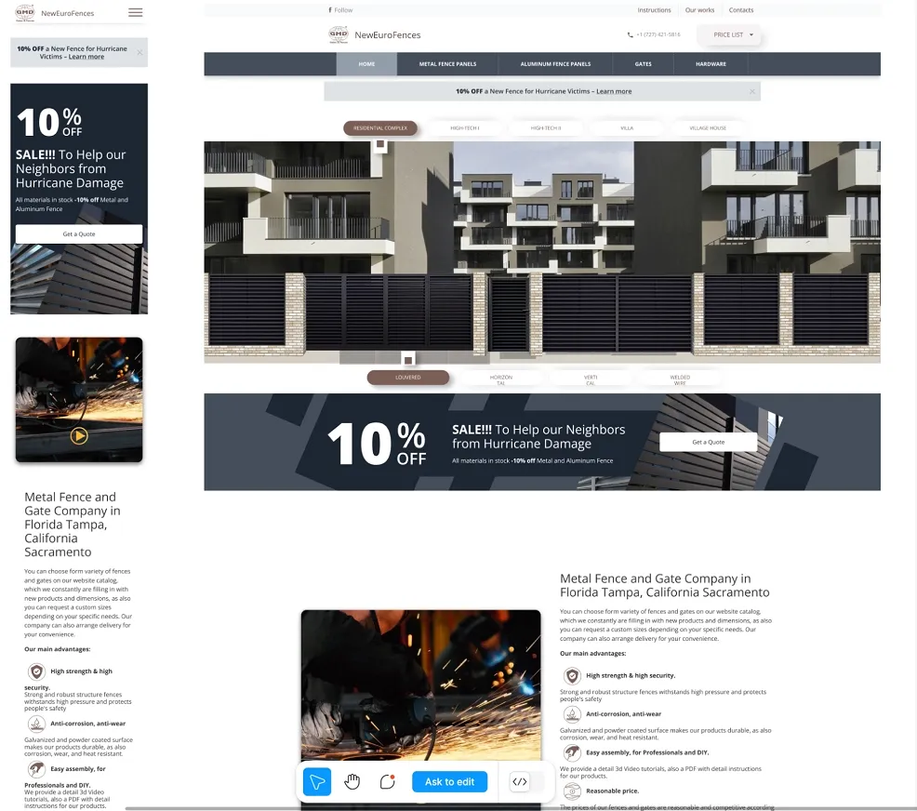Select the Residential Complex option

(x=379, y=128)
